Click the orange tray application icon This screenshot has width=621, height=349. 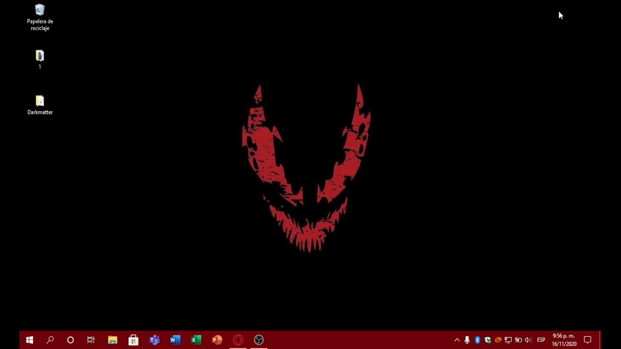[x=498, y=340]
